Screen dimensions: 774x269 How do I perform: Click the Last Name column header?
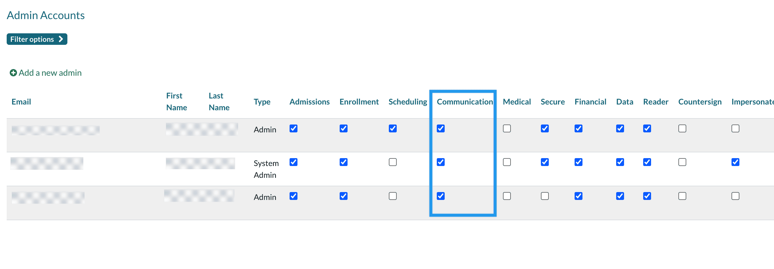point(219,102)
